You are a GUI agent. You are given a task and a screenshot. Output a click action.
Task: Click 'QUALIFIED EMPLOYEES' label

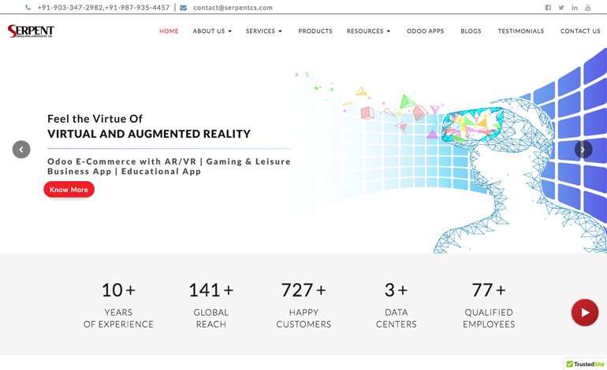[x=489, y=318]
